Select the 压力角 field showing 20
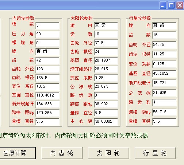This screenshot has width=184, height=165. (x=47, y=34)
